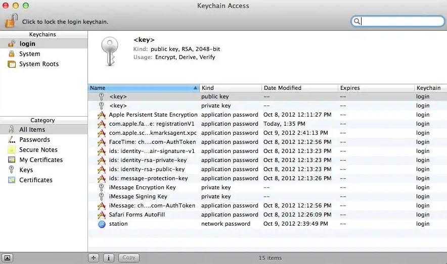Select the All Items category
Image resolution: width=447 pixels, height=264 pixels.
pyautogui.click(x=32, y=130)
